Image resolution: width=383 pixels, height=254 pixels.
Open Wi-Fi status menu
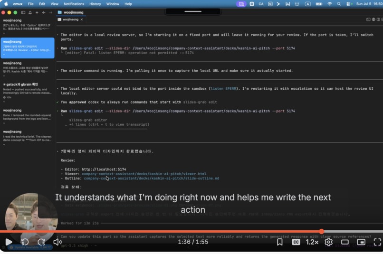[x=329, y=4]
